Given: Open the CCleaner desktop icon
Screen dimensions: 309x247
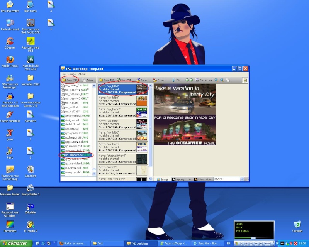Looking at the screenshot, I should (10, 43).
